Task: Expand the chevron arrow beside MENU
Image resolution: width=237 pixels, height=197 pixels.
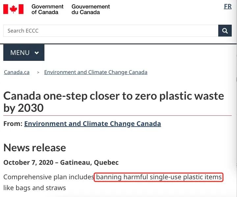Action: [x=37, y=53]
